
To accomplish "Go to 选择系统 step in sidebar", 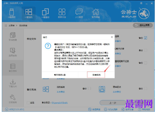I will tap(13, 52).
